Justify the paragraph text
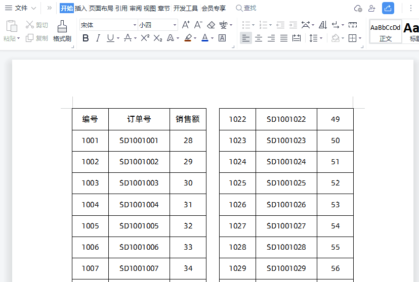The width and height of the screenshot is (419, 282). tap(284, 38)
